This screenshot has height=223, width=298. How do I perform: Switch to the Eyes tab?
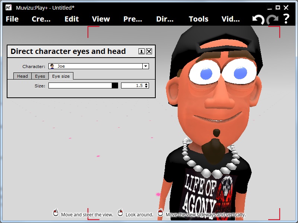pos(40,76)
